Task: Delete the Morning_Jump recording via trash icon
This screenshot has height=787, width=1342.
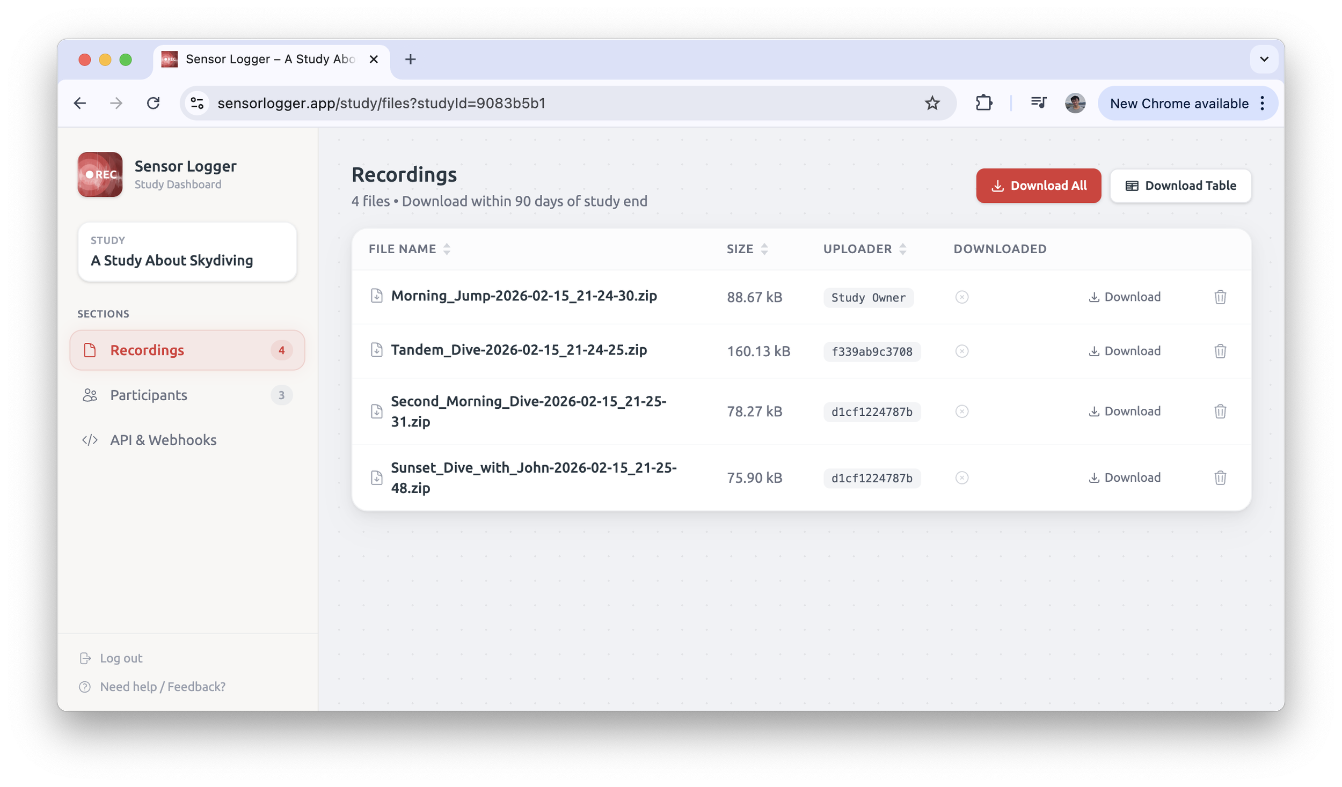Action: (x=1220, y=297)
